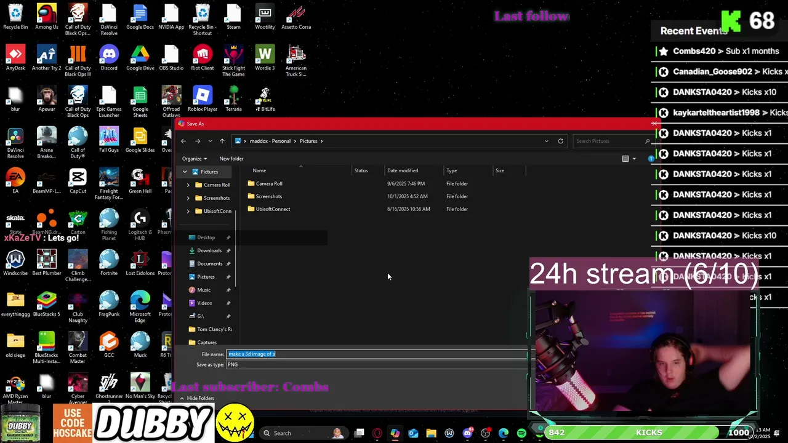Click the Pictures breadcrumb in address bar
The image size is (788, 443).
308,141
